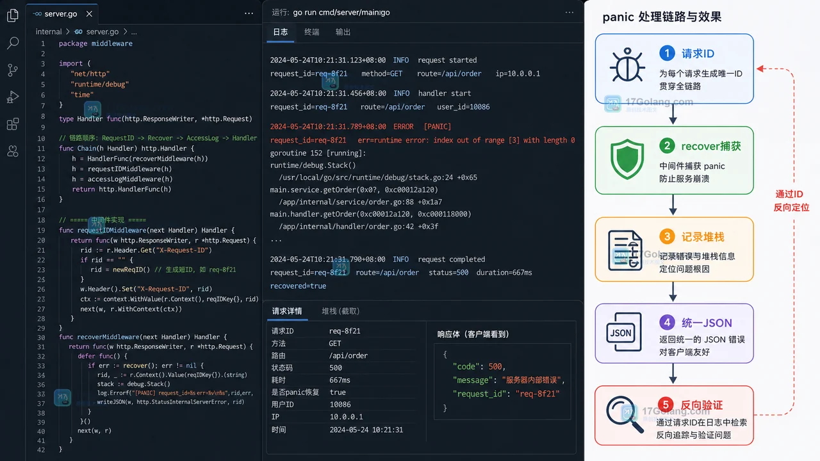Select the 堆栈 (截取) tab

pos(341,311)
